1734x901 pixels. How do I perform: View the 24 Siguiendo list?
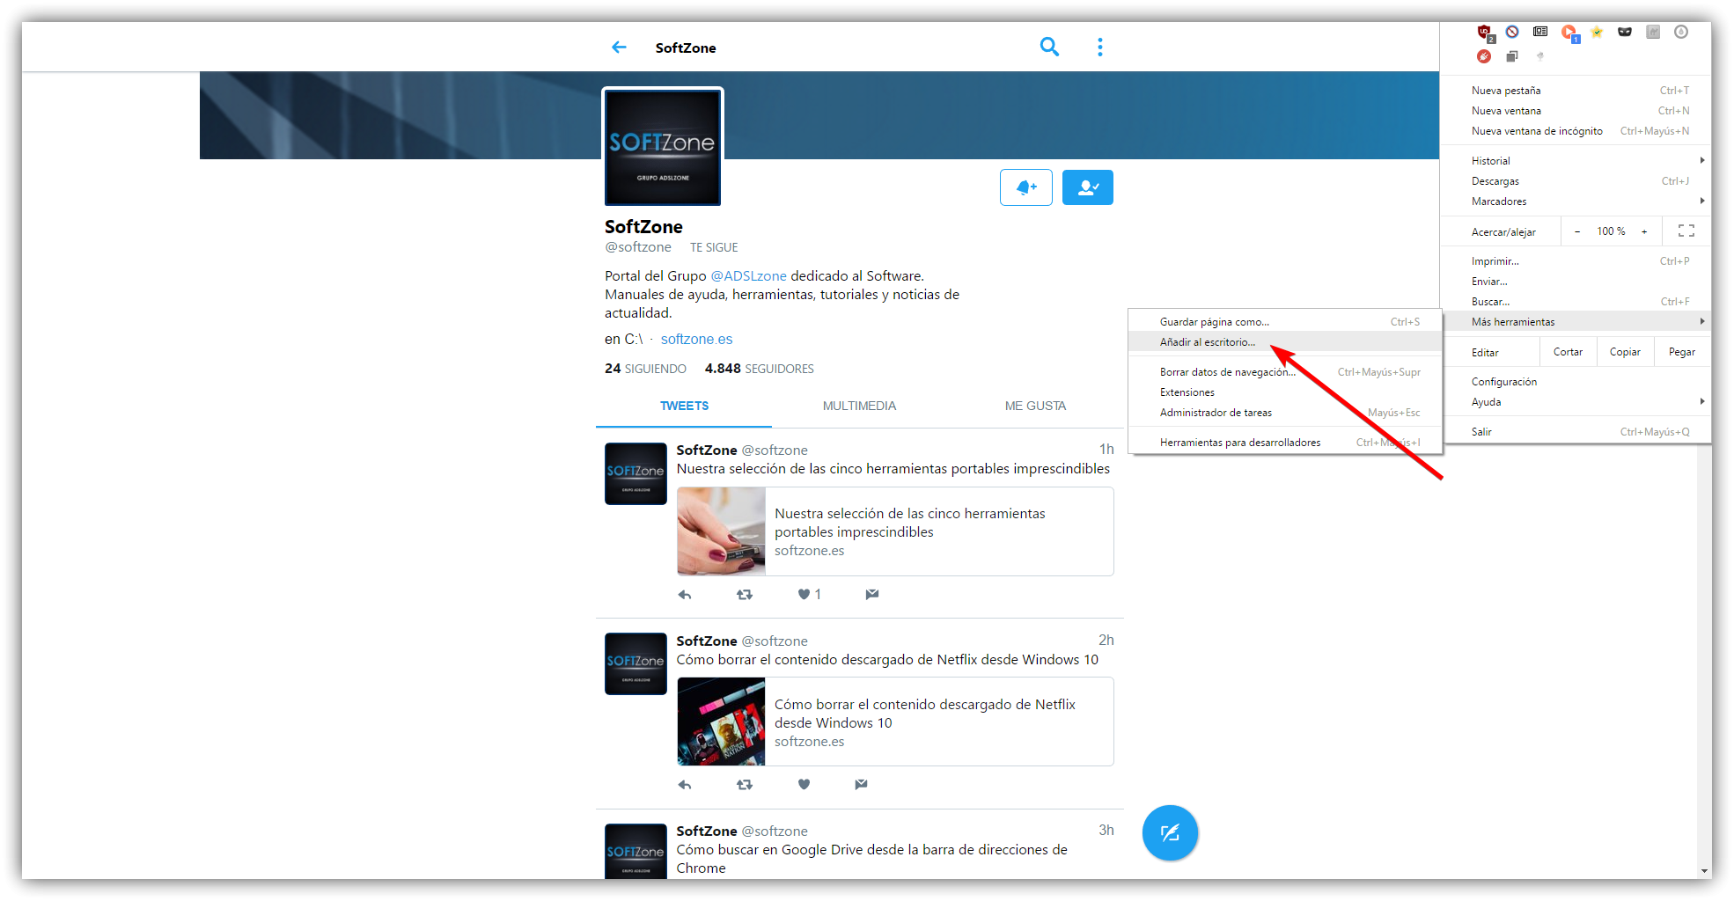[x=645, y=369]
